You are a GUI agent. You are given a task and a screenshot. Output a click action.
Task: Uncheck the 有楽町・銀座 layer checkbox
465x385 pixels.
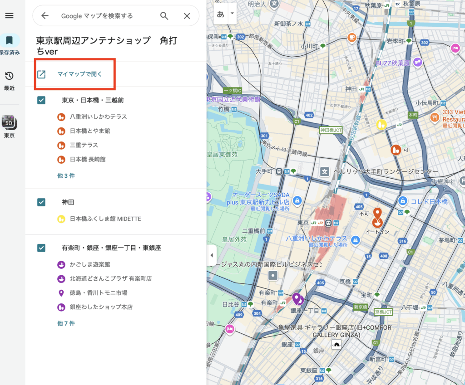click(41, 248)
